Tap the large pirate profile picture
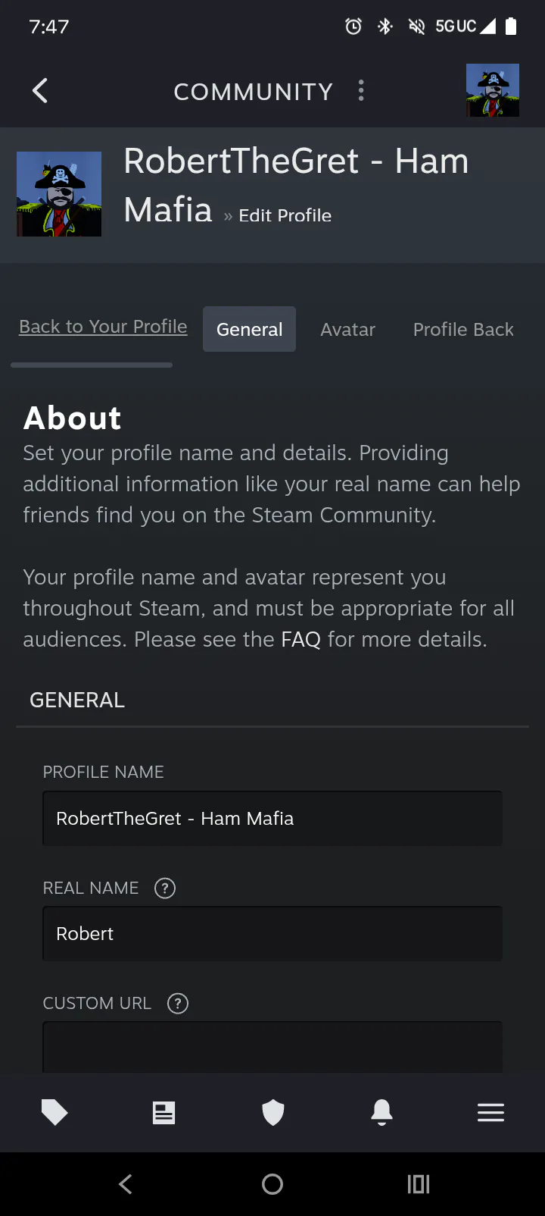The image size is (545, 1216). pyautogui.click(x=59, y=194)
